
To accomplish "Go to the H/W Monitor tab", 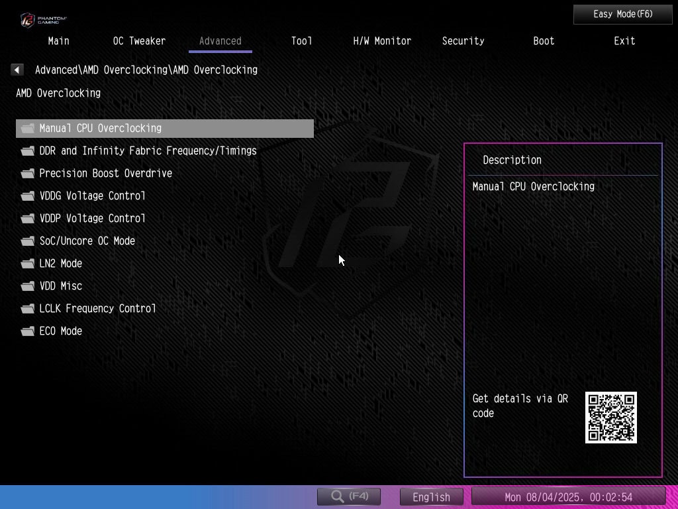I will [382, 41].
